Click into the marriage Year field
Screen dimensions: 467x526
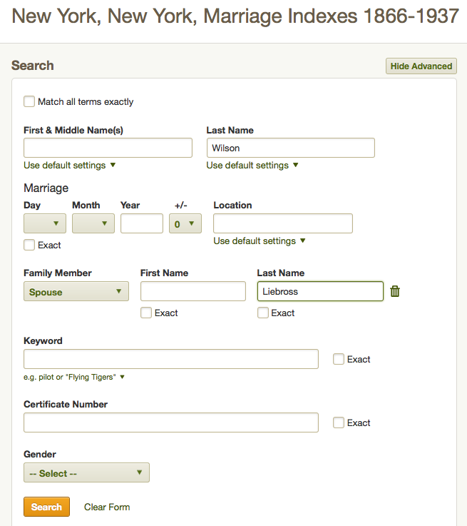141,223
